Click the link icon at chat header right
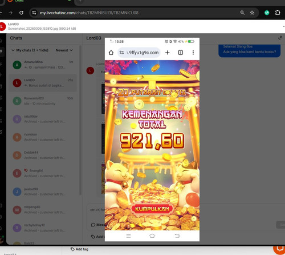The width and height of the screenshot is (285, 255). [280, 38]
